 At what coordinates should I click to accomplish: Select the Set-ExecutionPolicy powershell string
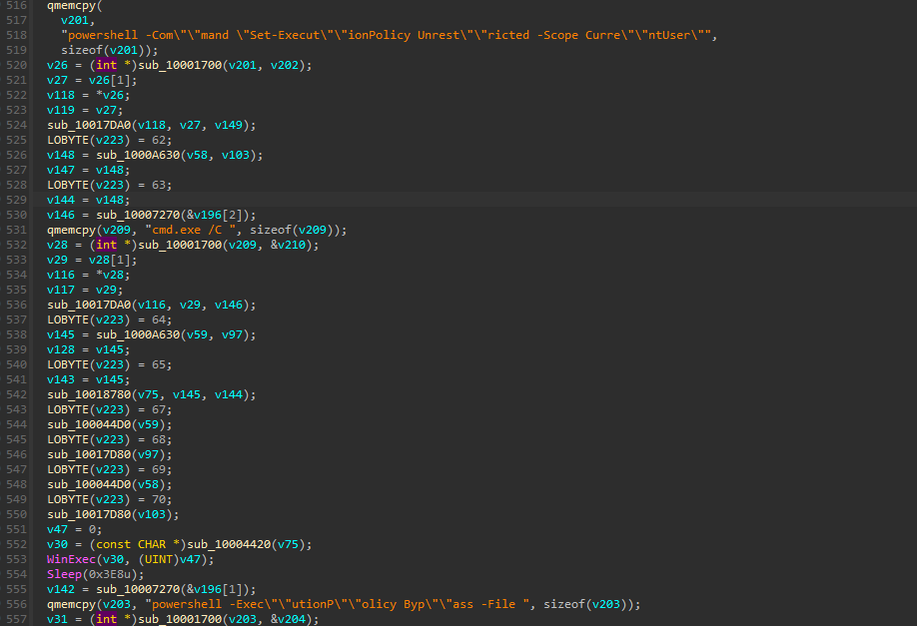[386, 35]
